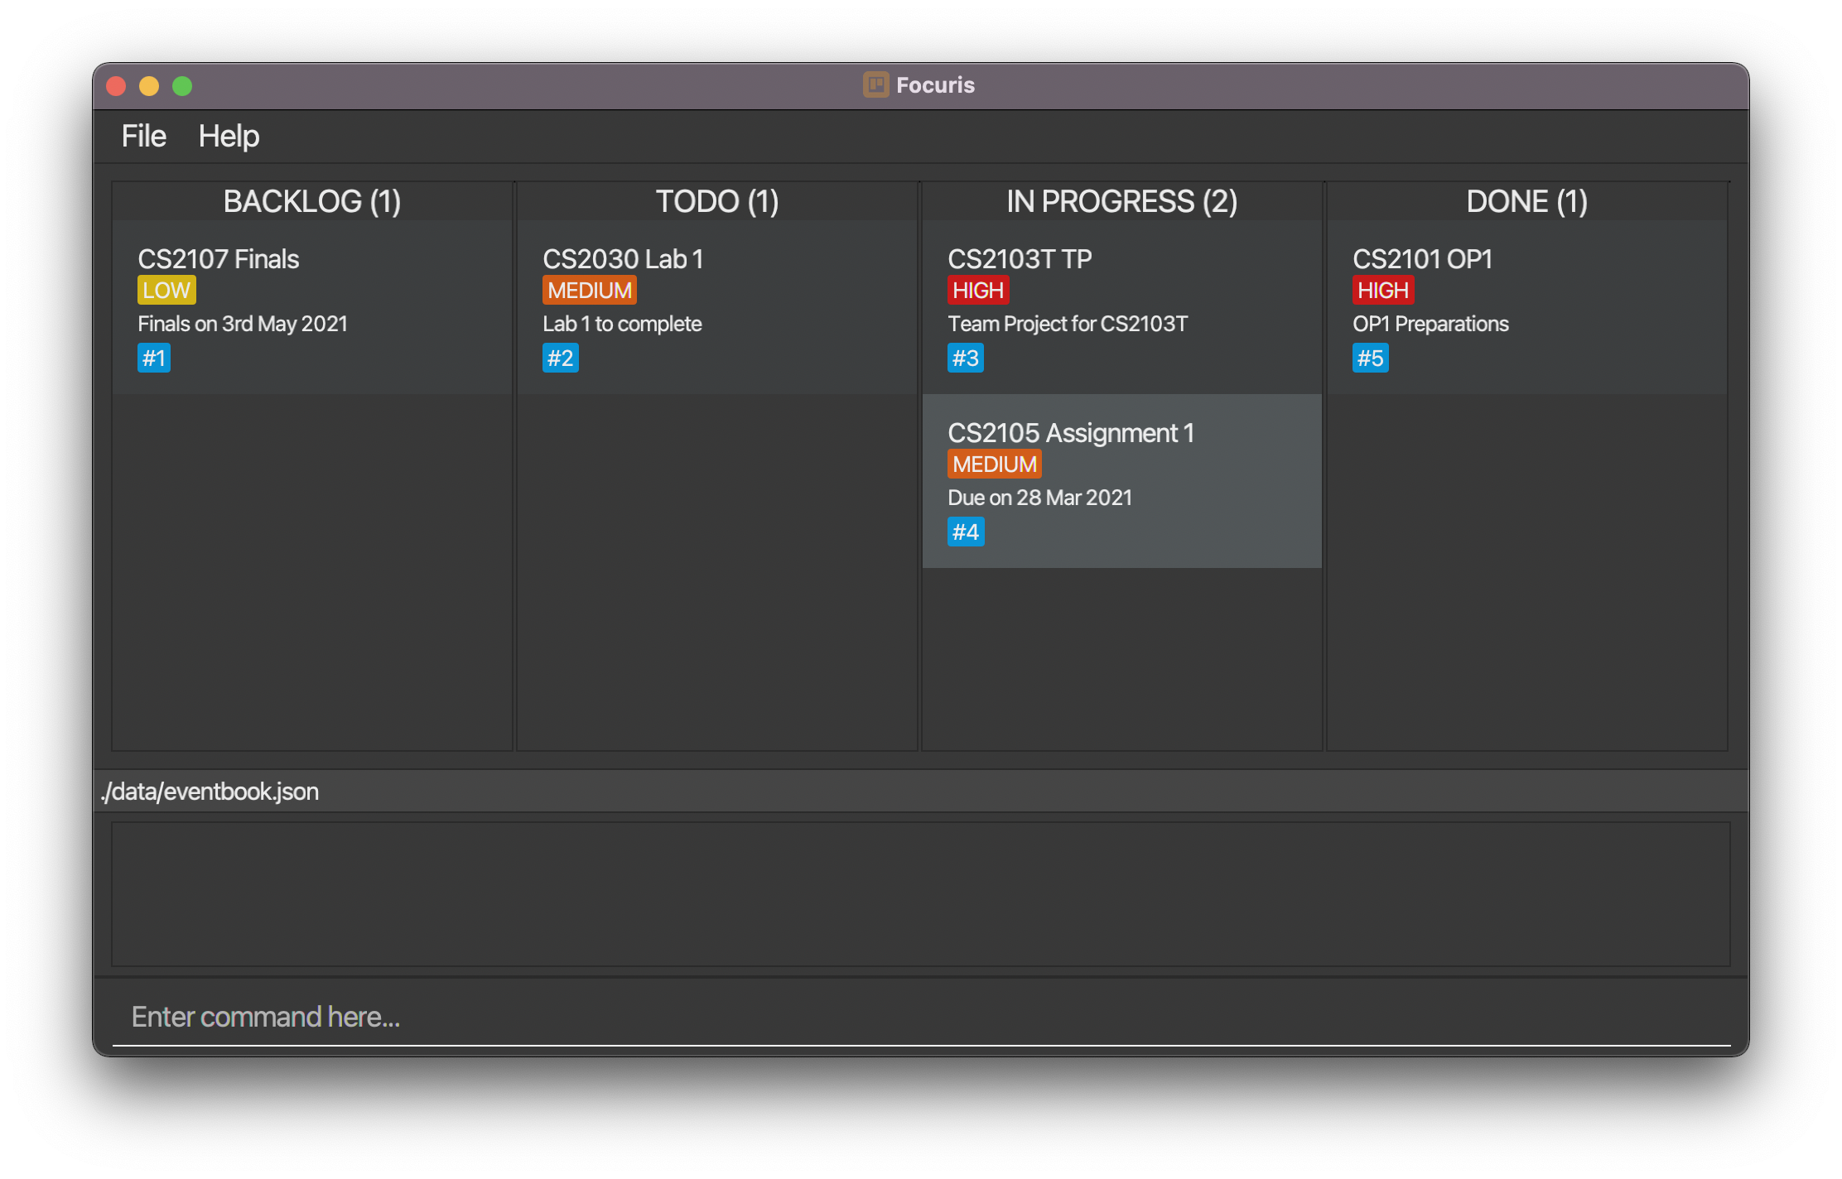Click the DONE (1) column header
Image resolution: width=1842 pixels, height=1179 pixels.
tap(1527, 201)
